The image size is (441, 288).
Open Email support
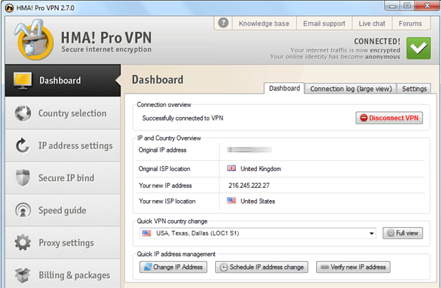click(324, 23)
